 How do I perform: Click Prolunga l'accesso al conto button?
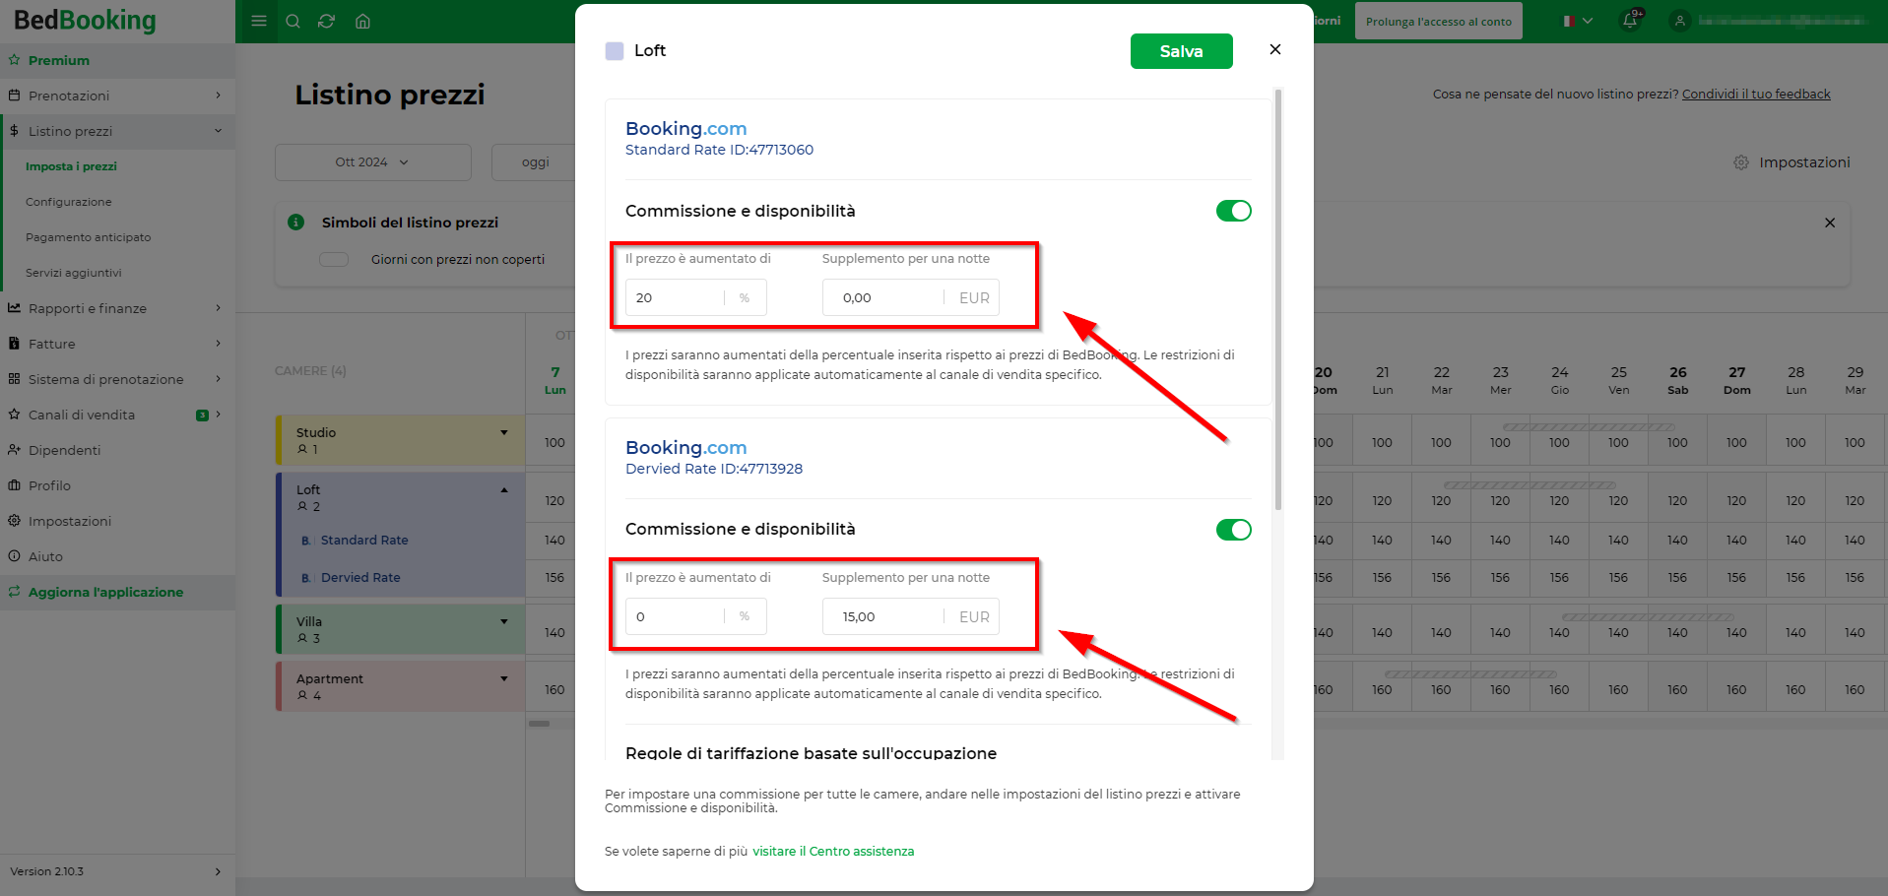(x=1438, y=21)
